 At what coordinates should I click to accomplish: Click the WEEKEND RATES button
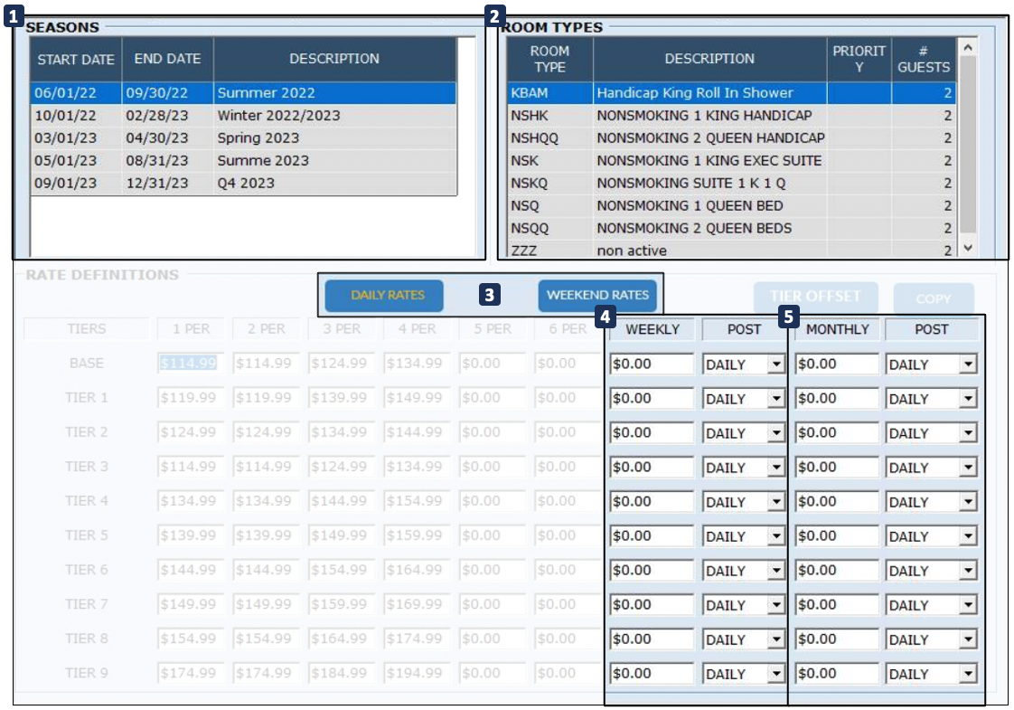(597, 296)
